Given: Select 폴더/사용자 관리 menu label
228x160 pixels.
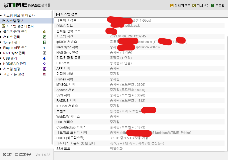Looking at the screenshot, I should pyautogui.click(x=15, y=32).
